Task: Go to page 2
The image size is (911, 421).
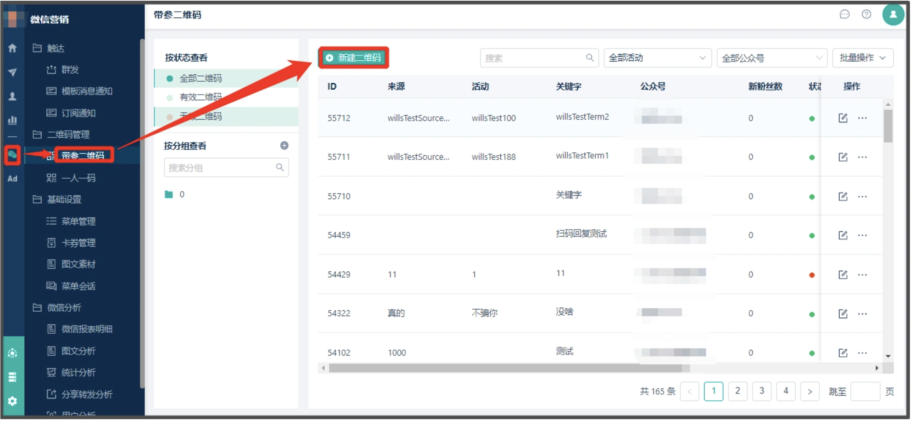Action: [x=737, y=391]
